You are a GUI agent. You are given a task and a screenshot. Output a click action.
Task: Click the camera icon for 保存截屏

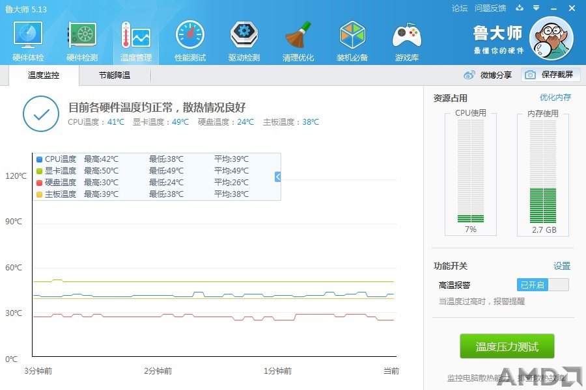(530, 75)
